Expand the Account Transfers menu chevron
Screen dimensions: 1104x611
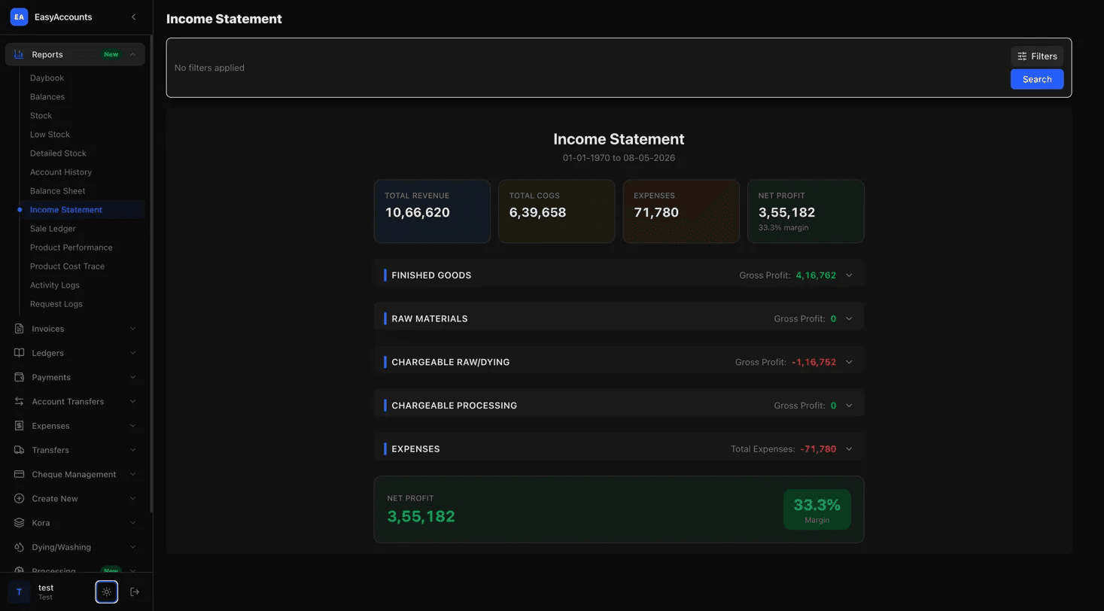point(132,401)
